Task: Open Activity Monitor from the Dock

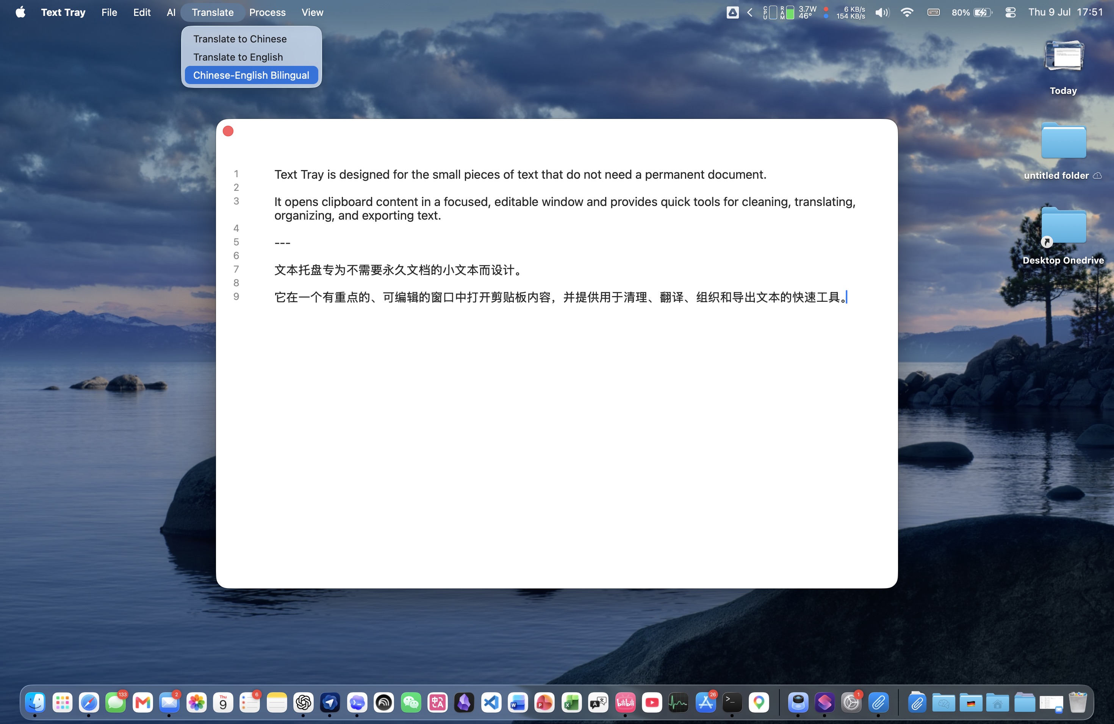Action: click(679, 702)
